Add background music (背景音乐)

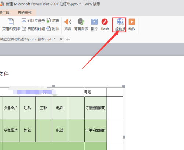[x=81, y=24]
